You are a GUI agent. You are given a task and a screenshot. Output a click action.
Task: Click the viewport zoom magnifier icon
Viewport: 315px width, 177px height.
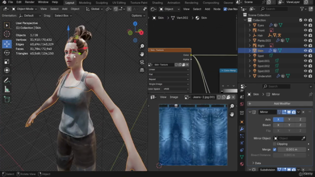[x=142, y=46]
